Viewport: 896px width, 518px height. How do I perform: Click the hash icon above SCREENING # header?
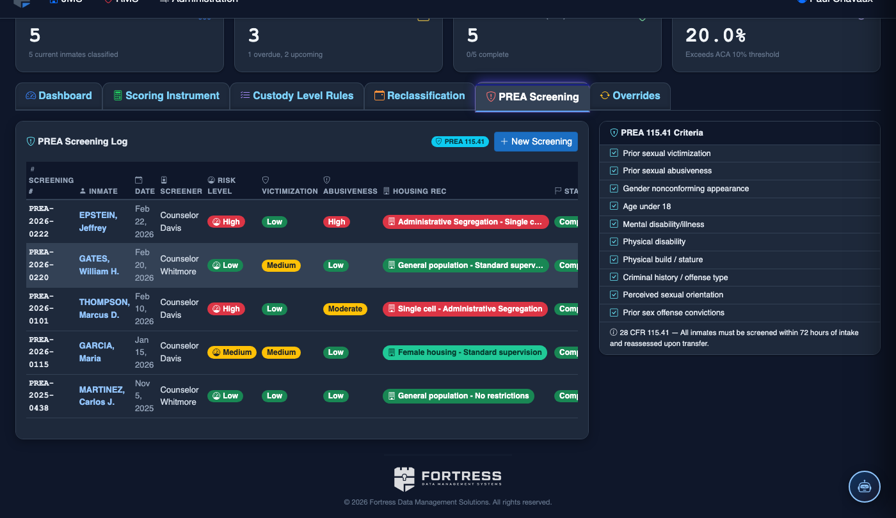(x=33, y=169)
